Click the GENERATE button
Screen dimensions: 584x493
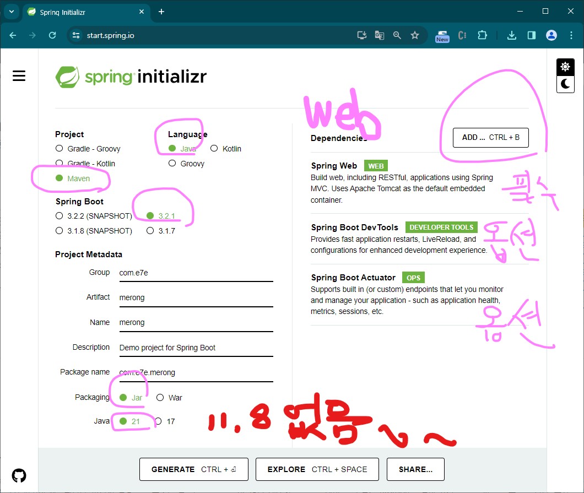[x=194, y=469]
